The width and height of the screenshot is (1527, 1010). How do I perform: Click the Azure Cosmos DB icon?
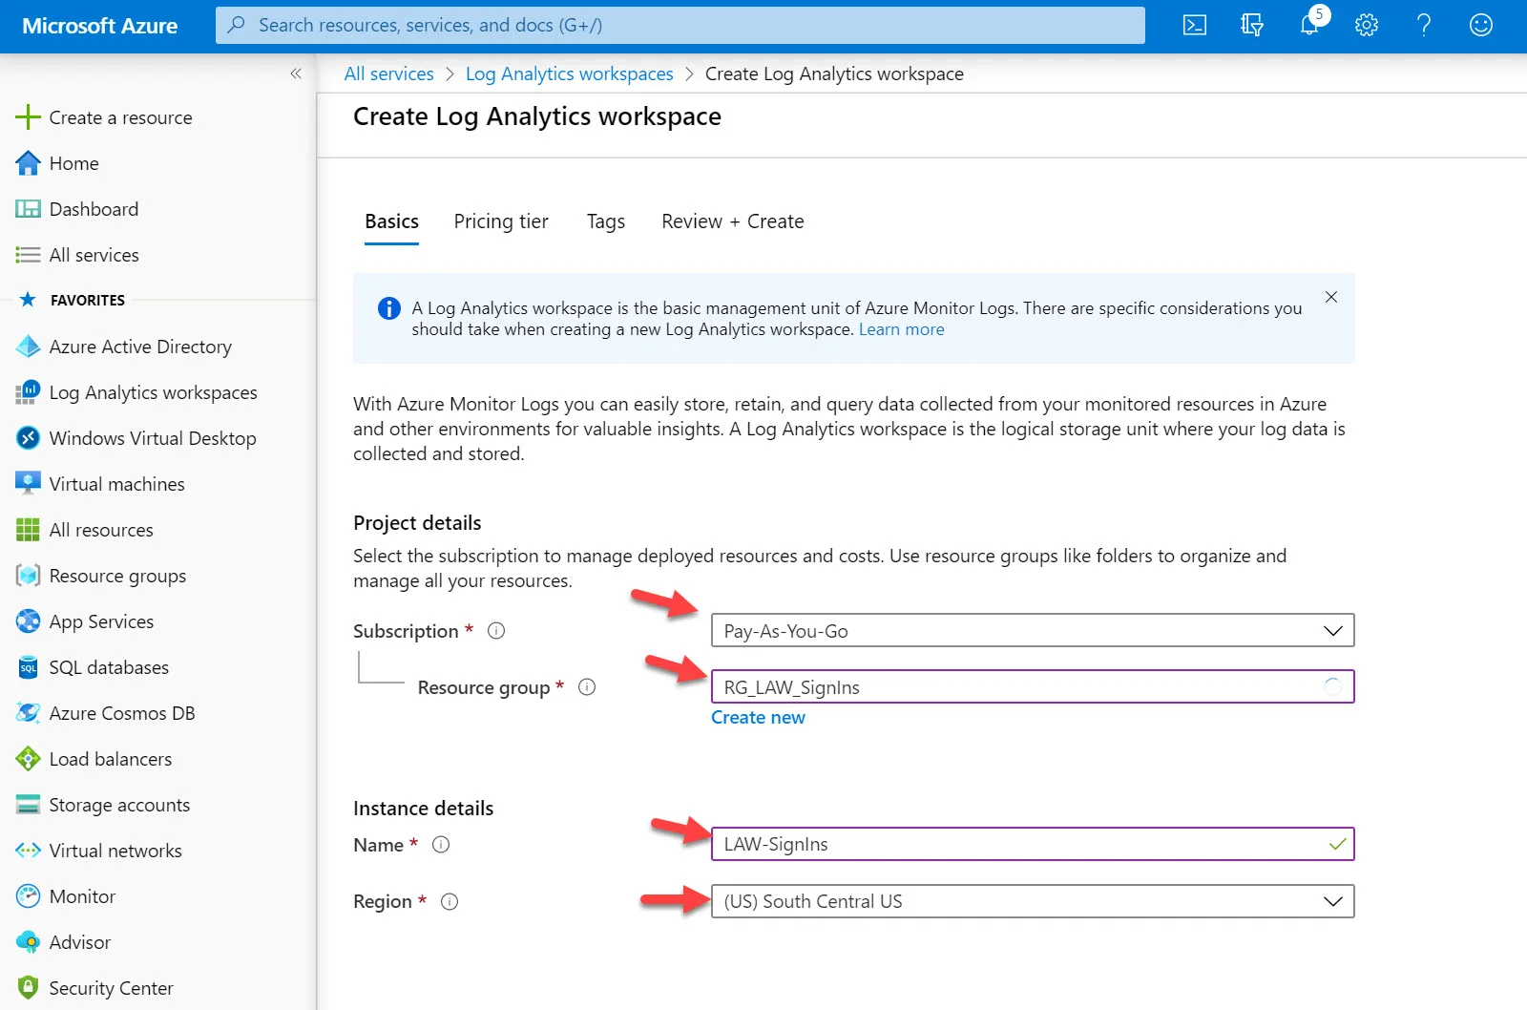(28, 713)
